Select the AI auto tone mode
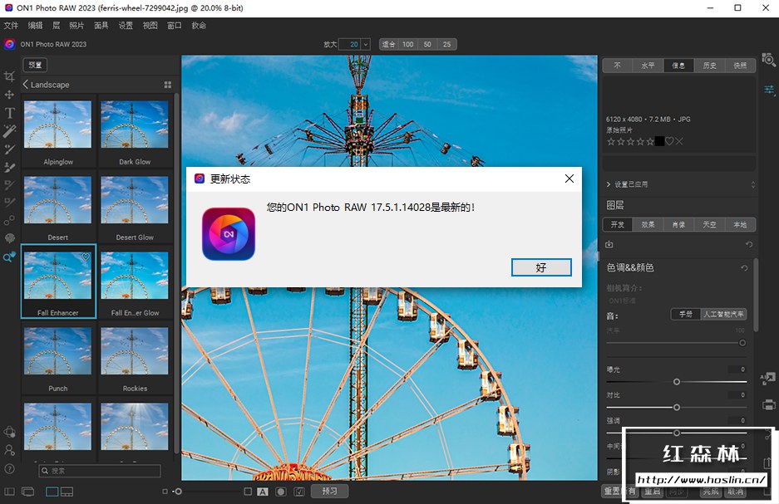The height and width of the screenshot is (504, 779). click(x=723, y=314)
